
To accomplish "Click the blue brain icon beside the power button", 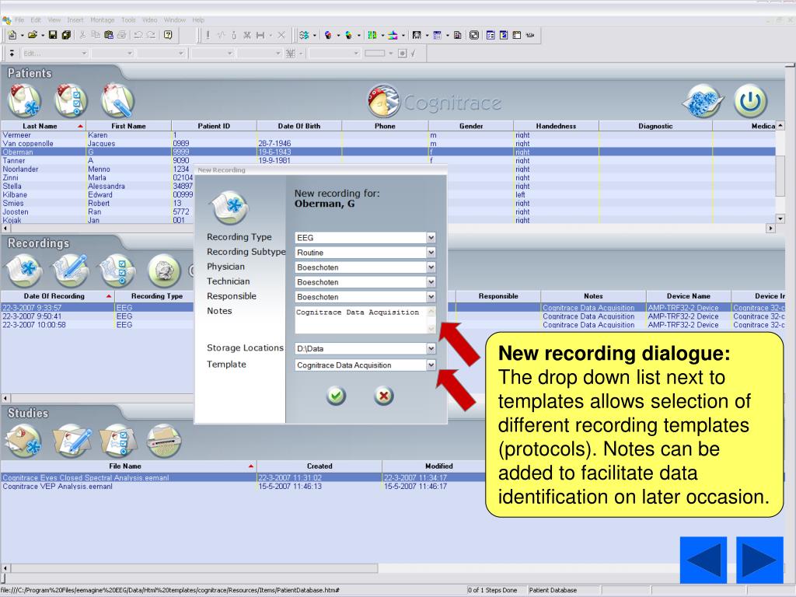I will (703, 100).
